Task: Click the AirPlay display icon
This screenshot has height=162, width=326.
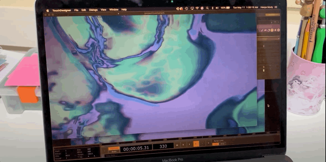Action: click(x=192, y=8)
